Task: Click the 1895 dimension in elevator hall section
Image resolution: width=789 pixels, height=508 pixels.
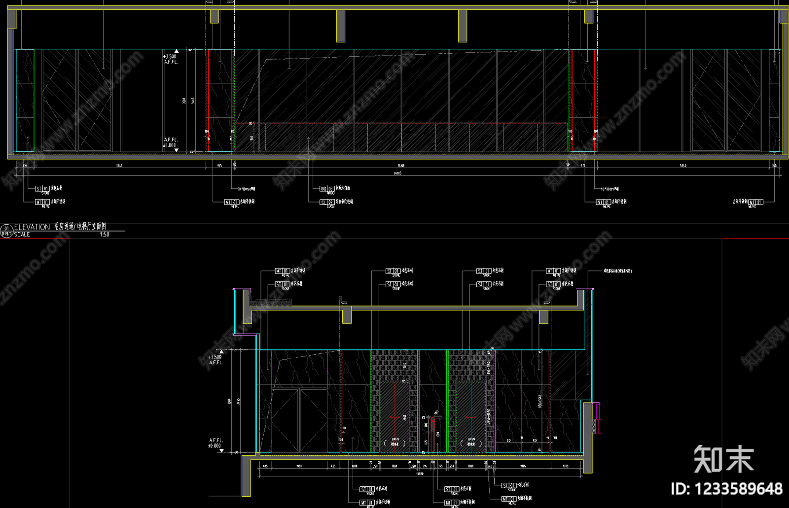Action: point(523,466)
